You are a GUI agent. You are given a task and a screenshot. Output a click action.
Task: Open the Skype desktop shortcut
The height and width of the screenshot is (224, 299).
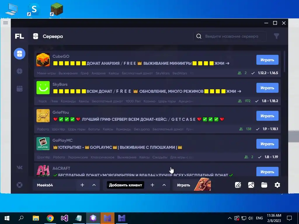pyautogui.click(x=34, y=10)
